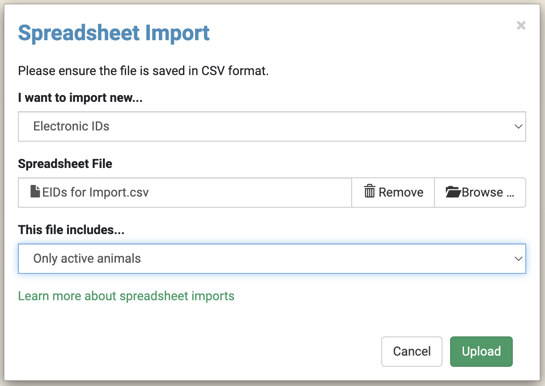Click the 'This file includes...' label

(x=71, y=230)
